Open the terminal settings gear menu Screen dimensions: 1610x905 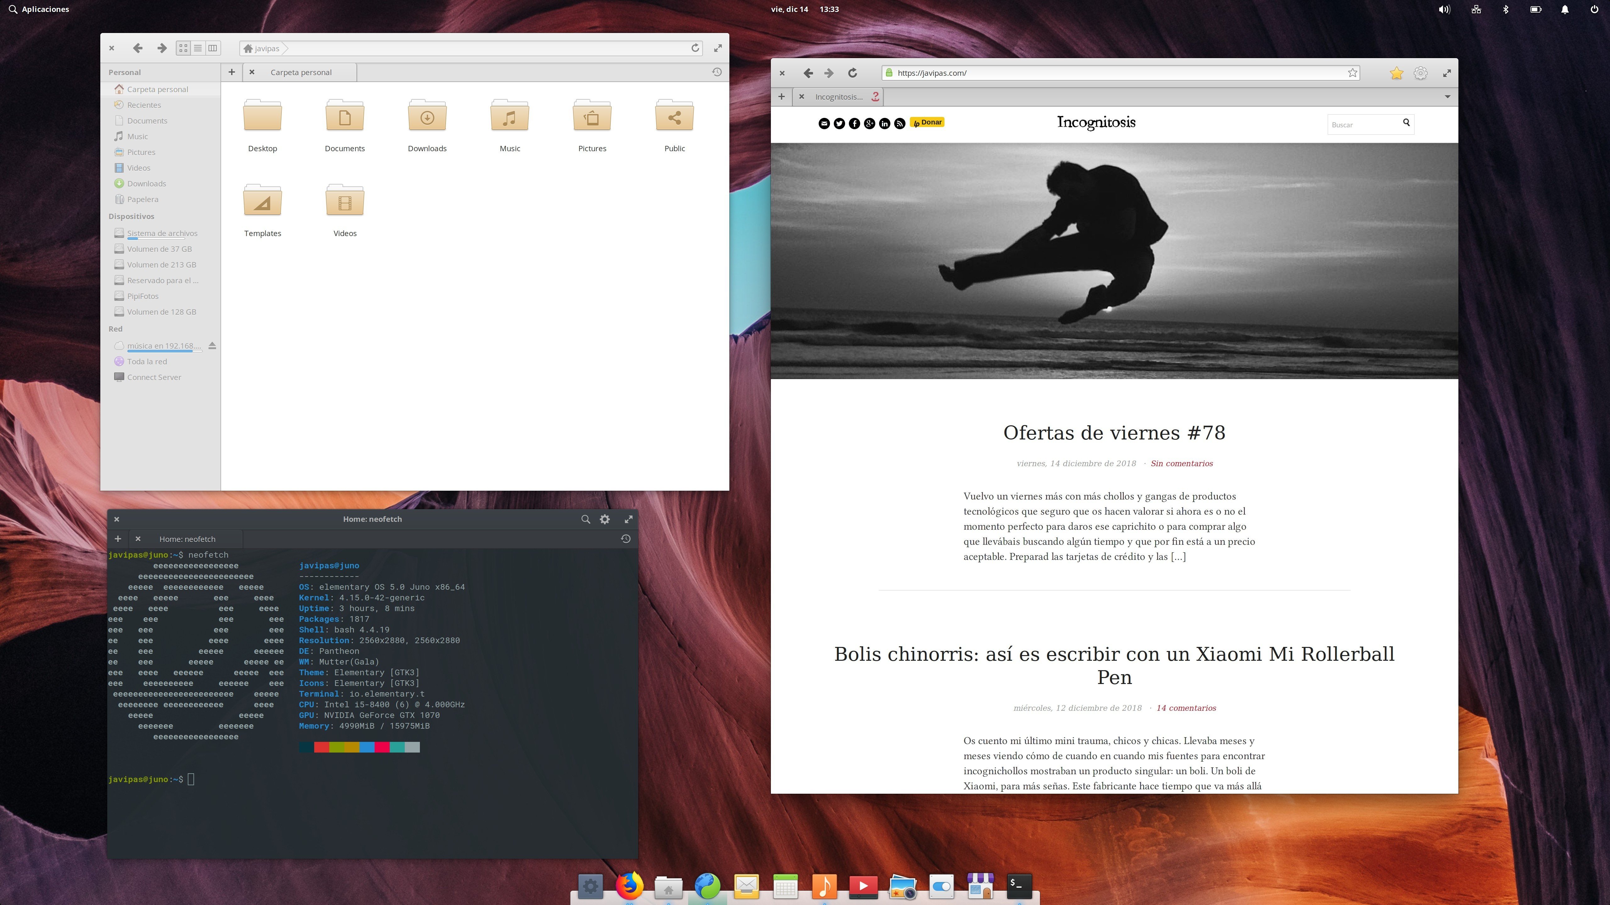pos(604,519)
